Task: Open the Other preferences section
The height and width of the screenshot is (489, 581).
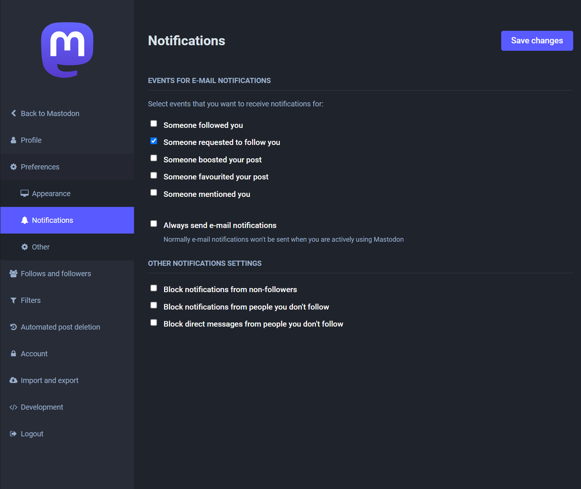Action: [x=41, y=247]
